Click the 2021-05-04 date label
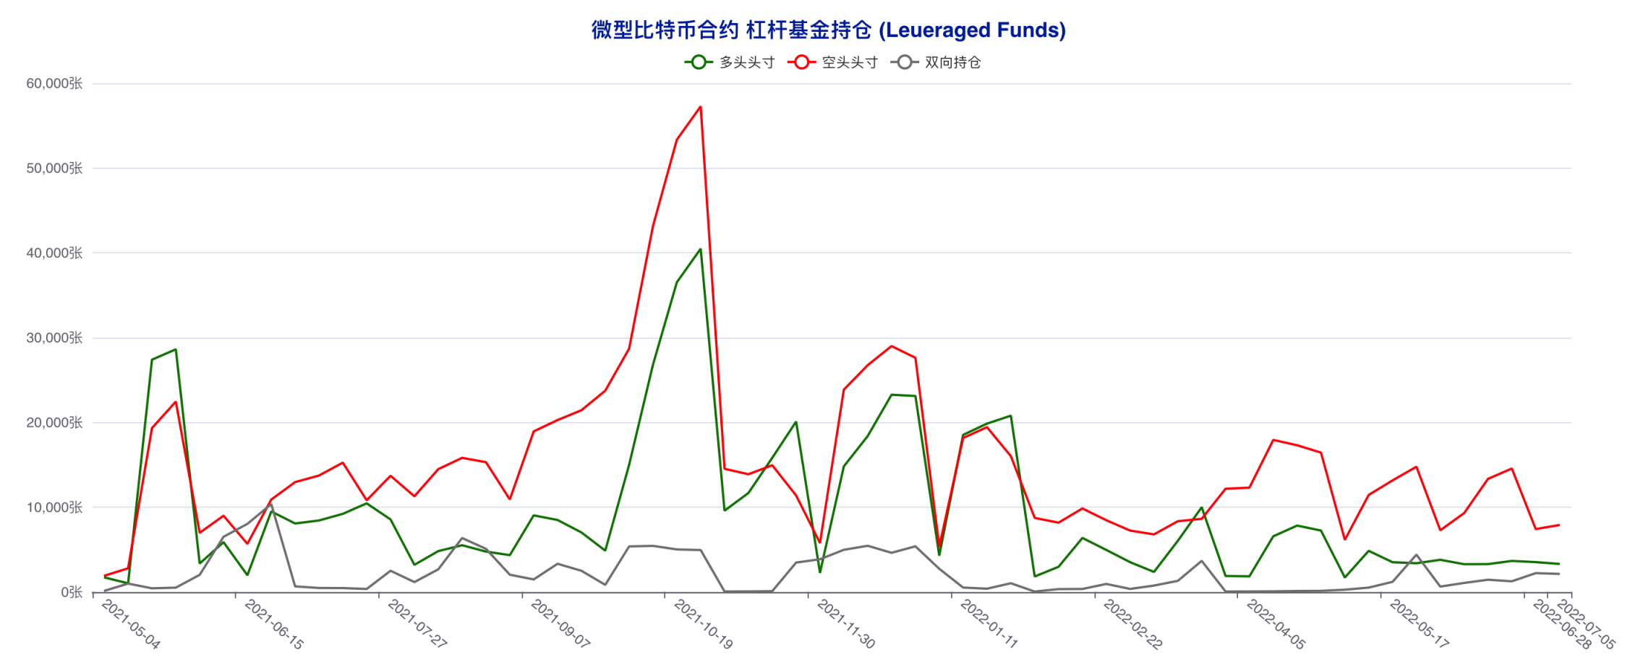The width and height of the screenshot is (1643, 665). tap(131, 625)
